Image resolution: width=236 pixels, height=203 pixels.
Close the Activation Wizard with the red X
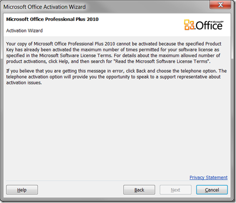coord(220,5)
